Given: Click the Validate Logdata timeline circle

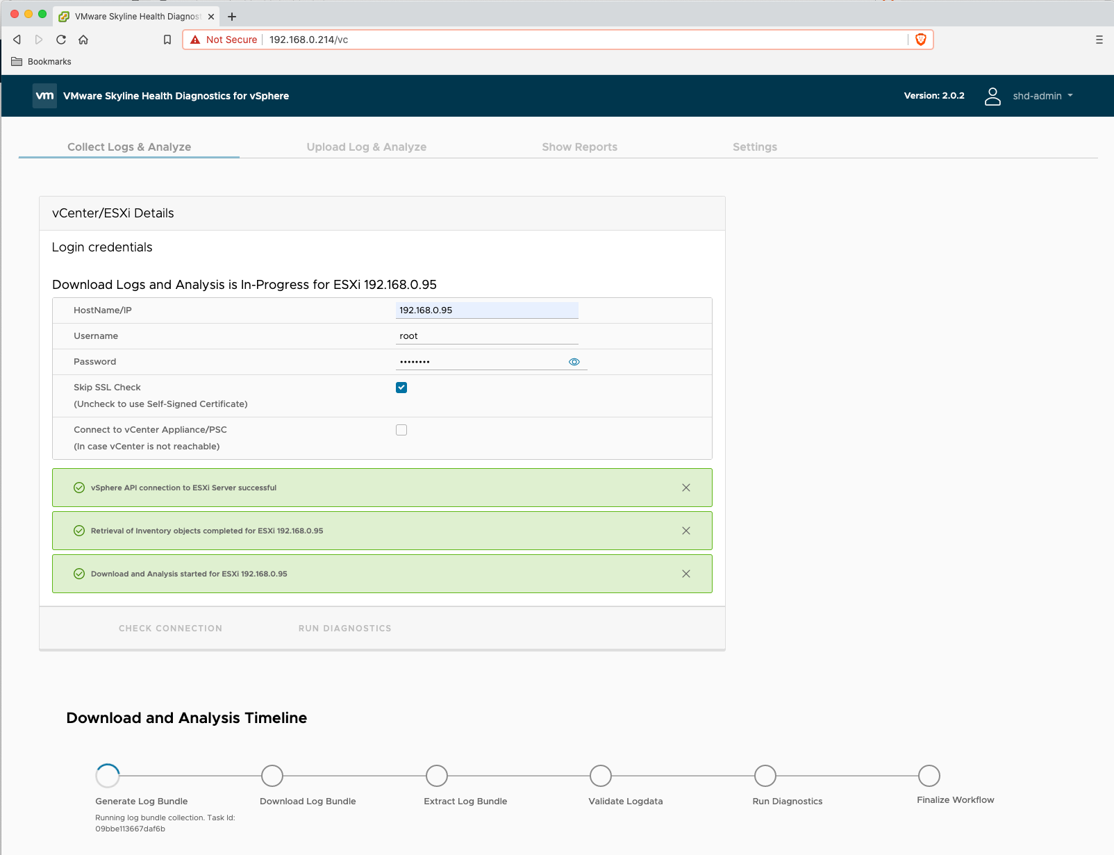Looking at the screenshot, I should pyautogui.click(x=601, y=776).
